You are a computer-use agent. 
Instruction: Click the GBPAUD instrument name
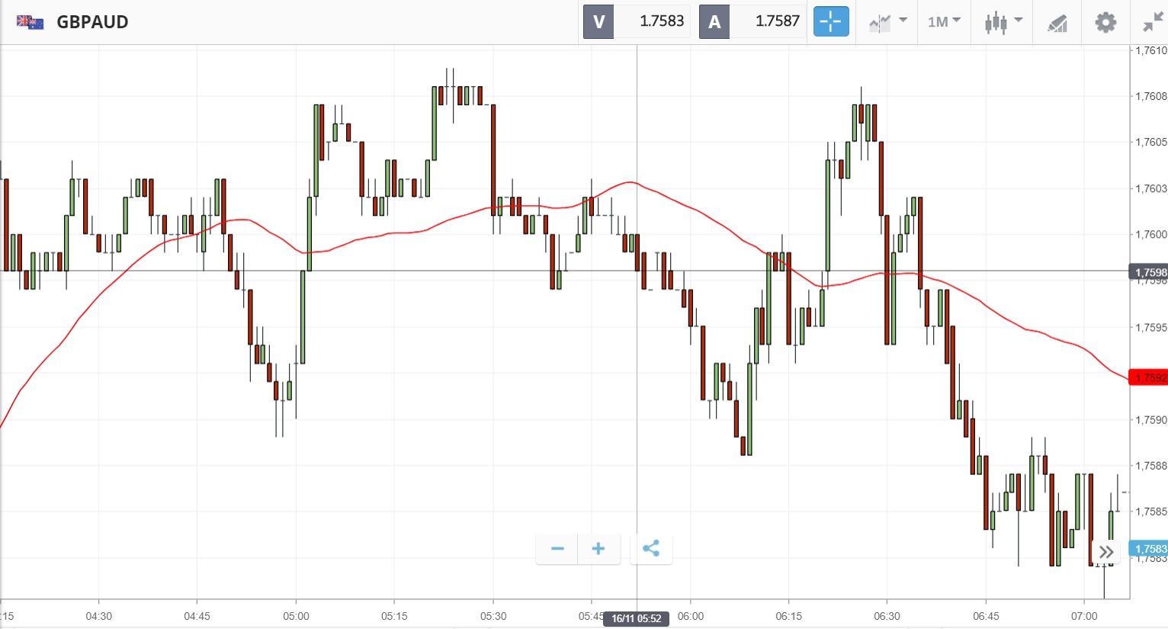point(92,21)
